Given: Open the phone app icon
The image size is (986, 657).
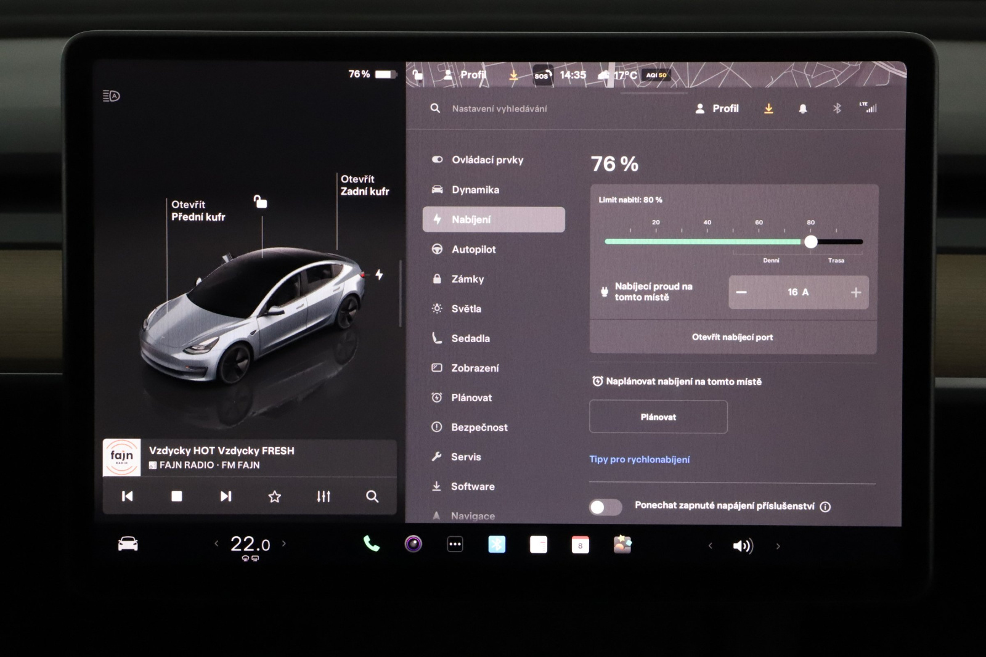Looking at the screenshot, I should (x=372, y=544).
